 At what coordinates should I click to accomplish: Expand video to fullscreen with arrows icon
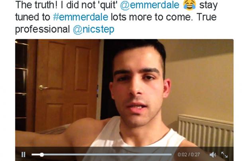click(224, 155)
